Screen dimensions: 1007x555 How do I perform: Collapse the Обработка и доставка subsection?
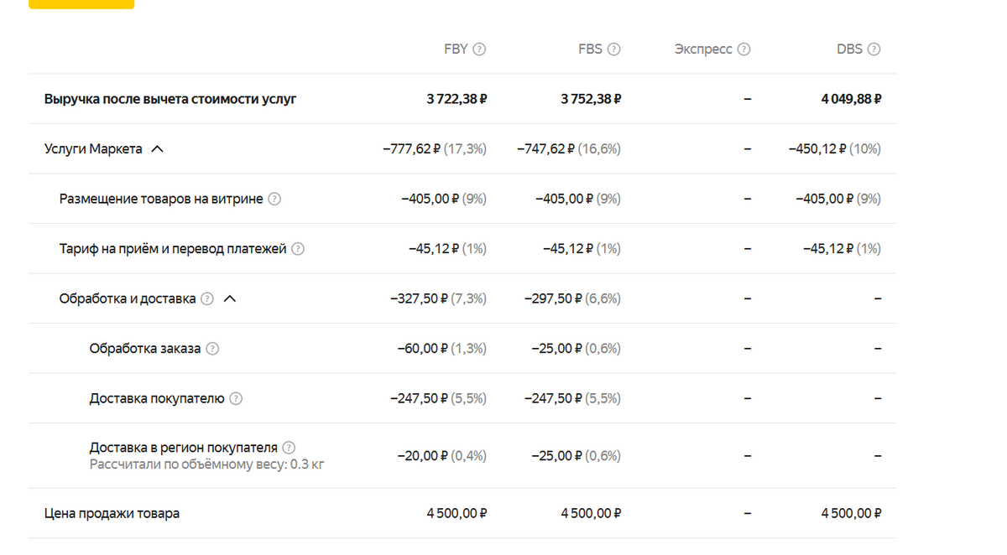(230, 298)
